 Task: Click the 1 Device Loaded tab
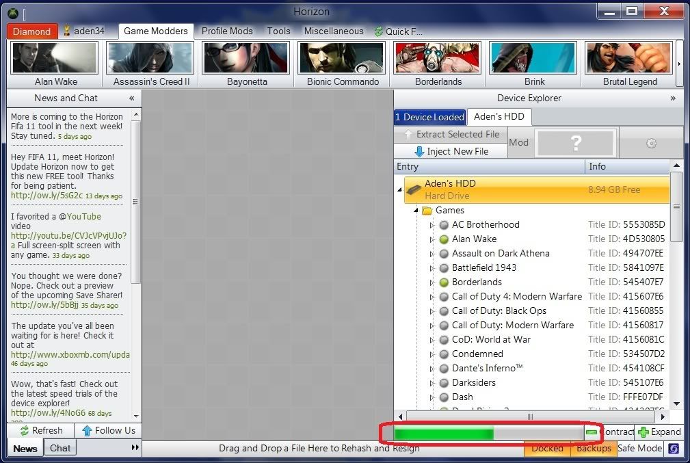(x=429, y=117)
